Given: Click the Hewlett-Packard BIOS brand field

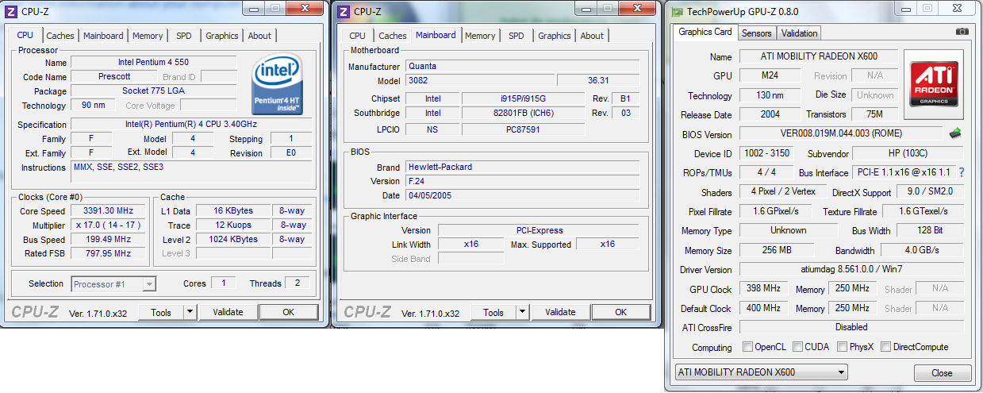Looking at the screenshot, I should click(x=523, y=167).
